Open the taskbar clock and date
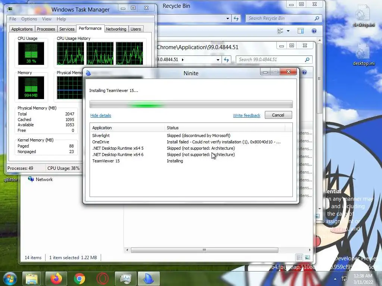 [363, 279]
